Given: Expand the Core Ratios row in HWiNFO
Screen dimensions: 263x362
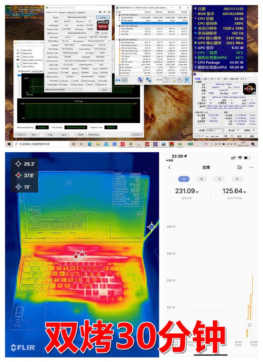Looking at the screenshot, I should coord(119,21).
